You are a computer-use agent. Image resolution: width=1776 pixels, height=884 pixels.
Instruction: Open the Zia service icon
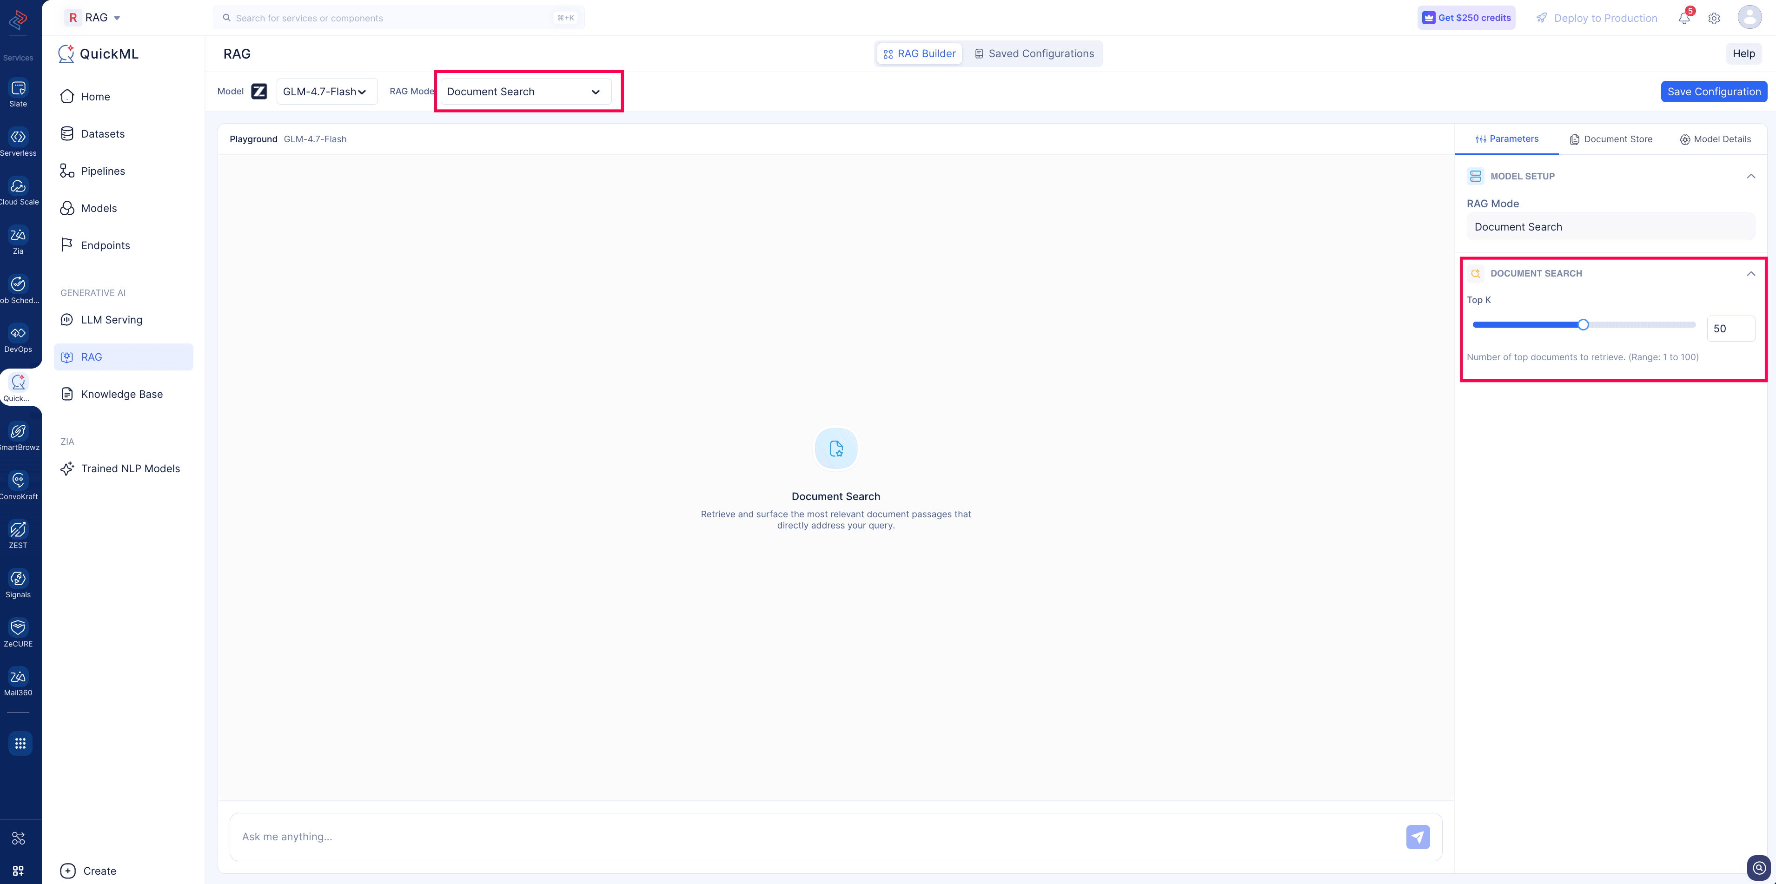[19, 236]
